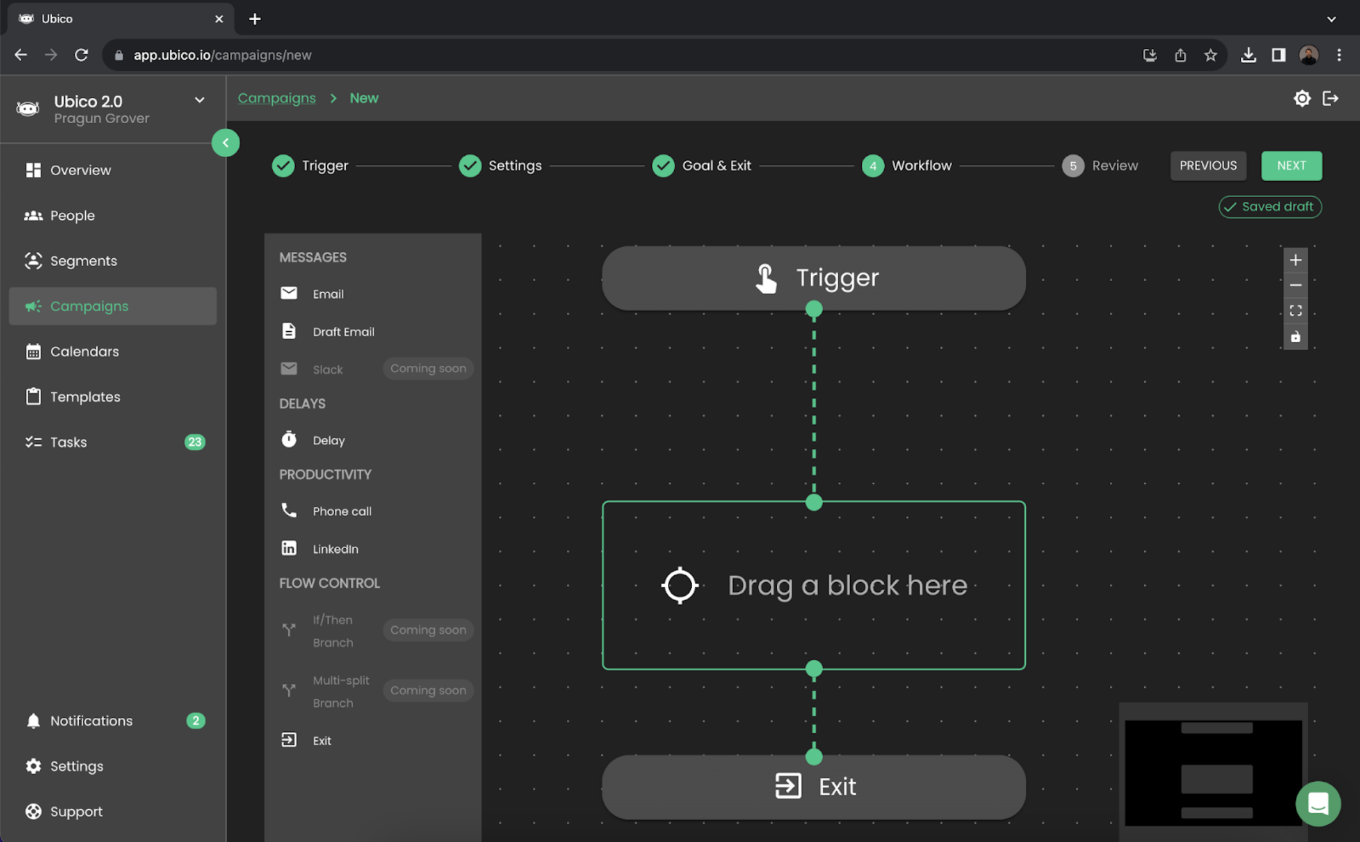Open the Support lifebuoy icon
This screenshot has width=1360, height=842.
click(x=33, y=812)
